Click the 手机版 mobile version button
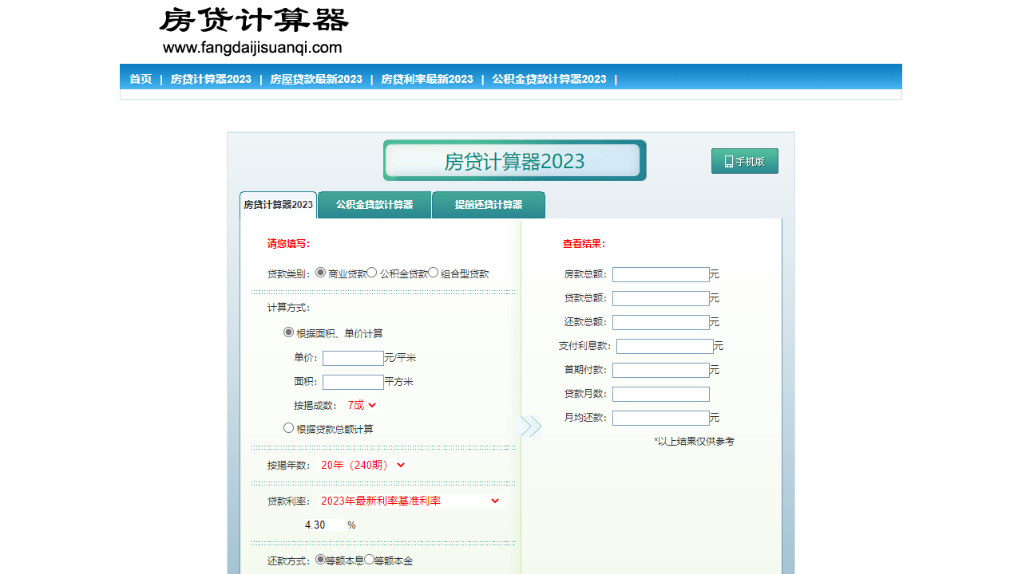The image size is (1022, 574). (744, 160)
